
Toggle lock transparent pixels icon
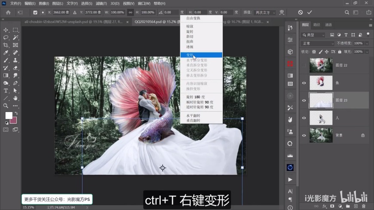pos(314,52)
